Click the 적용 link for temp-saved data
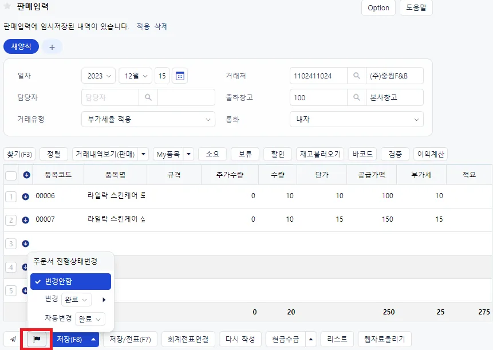Screen dimensions: 493x350 143,26
